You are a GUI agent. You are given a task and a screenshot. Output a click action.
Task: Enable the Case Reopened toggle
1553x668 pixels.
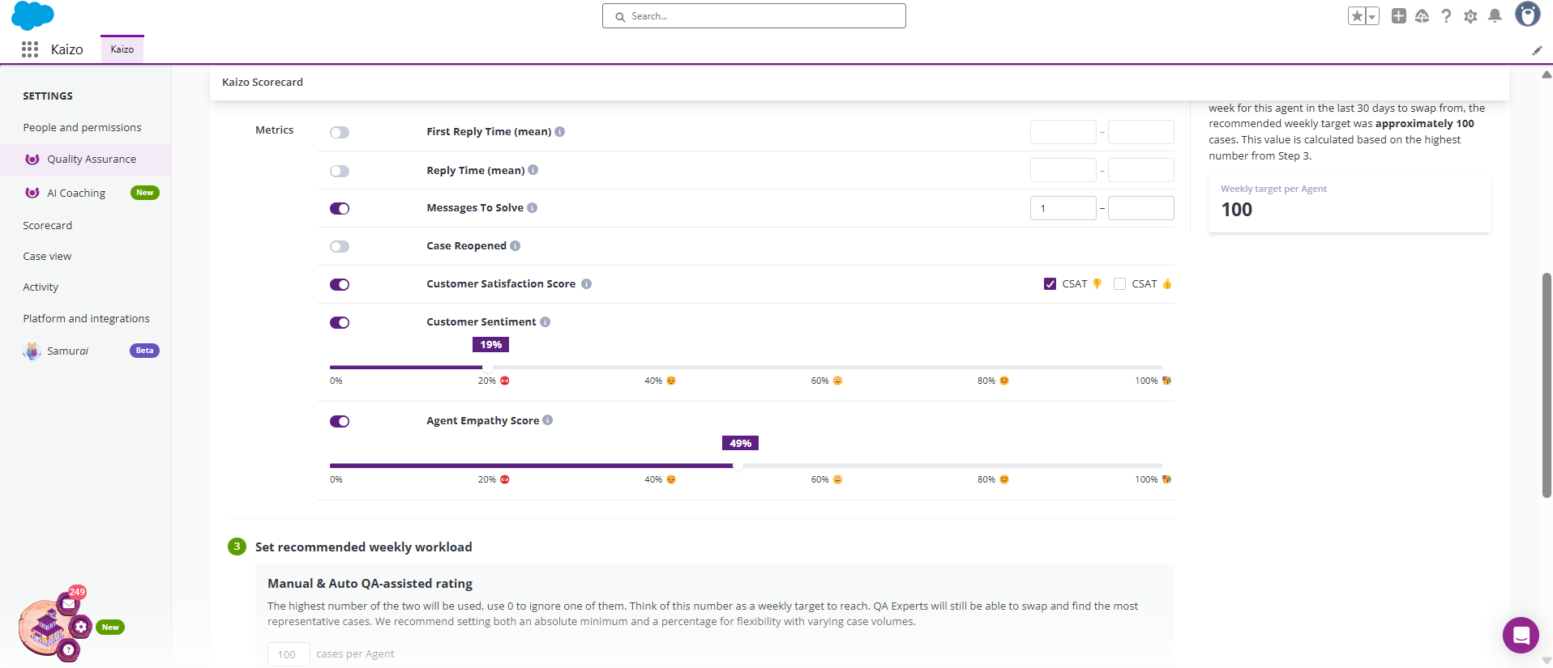click(340, 246)
